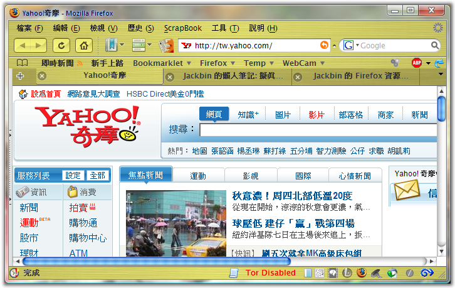Close the Jackbin 的 Firefox 資源 tab
This screenshot has width=455, height=288.
coord(298,77)
